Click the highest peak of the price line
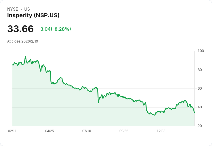212x146 pixels. point(25,57)
